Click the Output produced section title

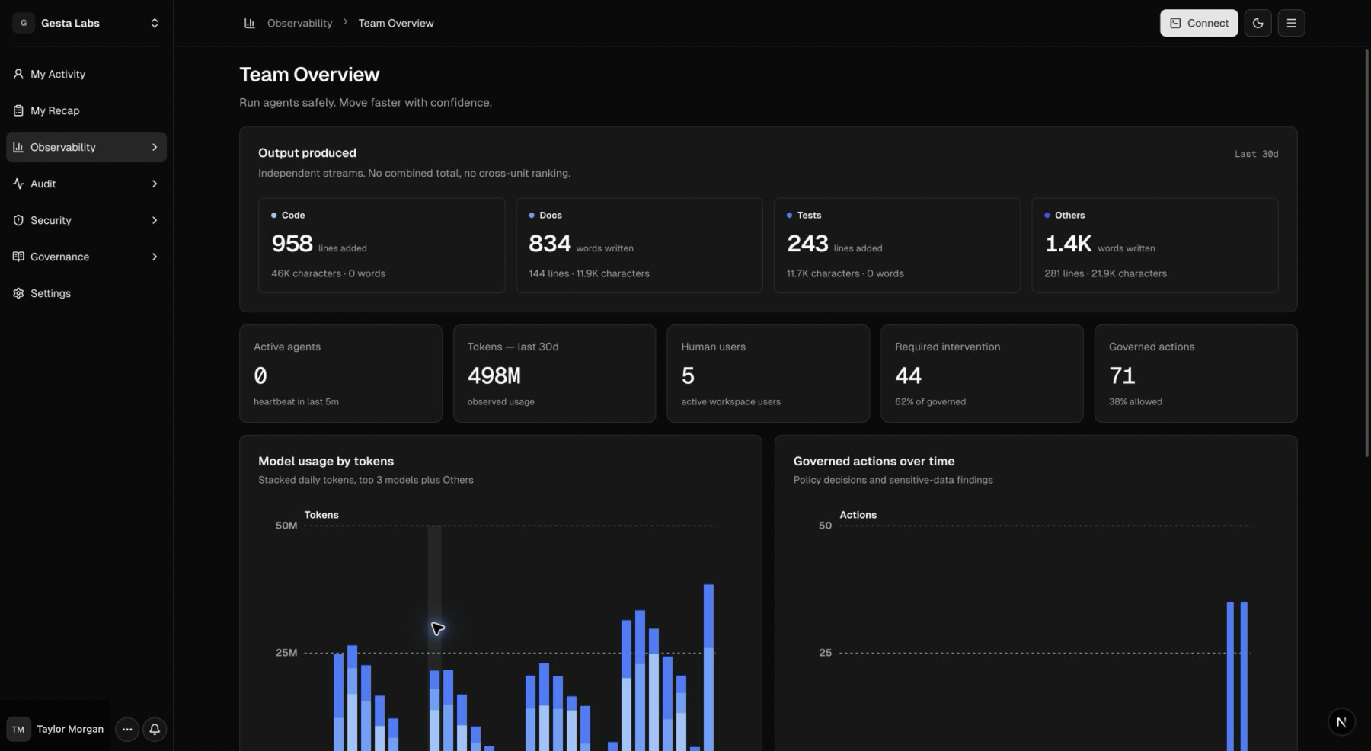(307, 153)
